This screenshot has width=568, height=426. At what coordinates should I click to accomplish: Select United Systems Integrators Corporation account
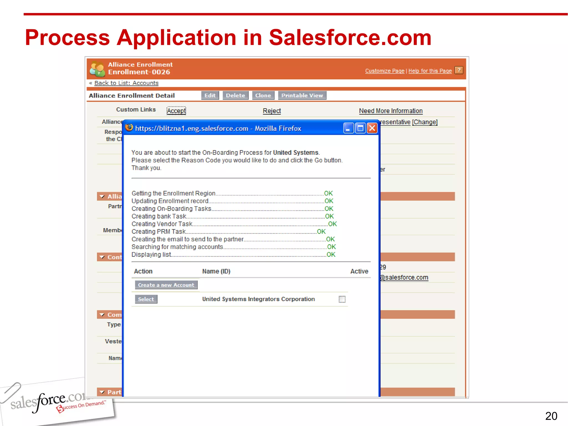pyautogui.click(x=146, y=299)
